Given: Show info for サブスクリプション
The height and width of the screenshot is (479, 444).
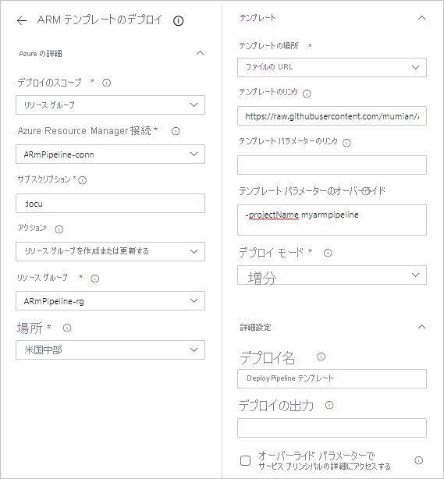Looking at the screenshot, I should point(83,180).
